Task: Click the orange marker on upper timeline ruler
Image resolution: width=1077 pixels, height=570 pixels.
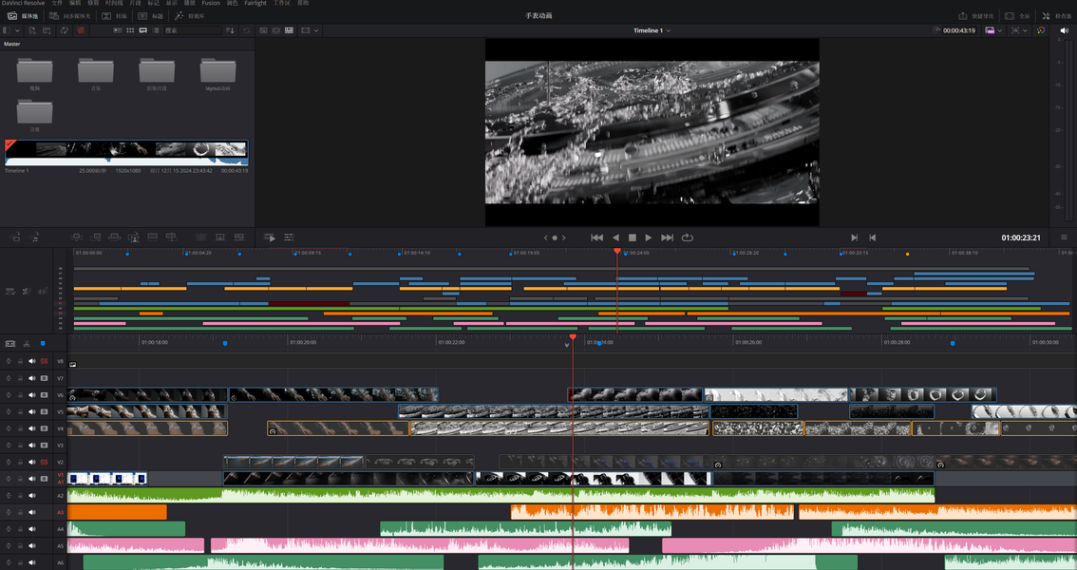Action: [x=907, y=254]
